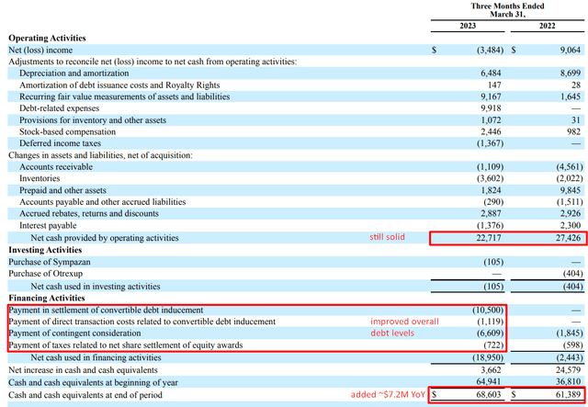This screenshot has height=407, width=588.
Task: Select operating cash flow value 27,426
Action: [568, 238]
